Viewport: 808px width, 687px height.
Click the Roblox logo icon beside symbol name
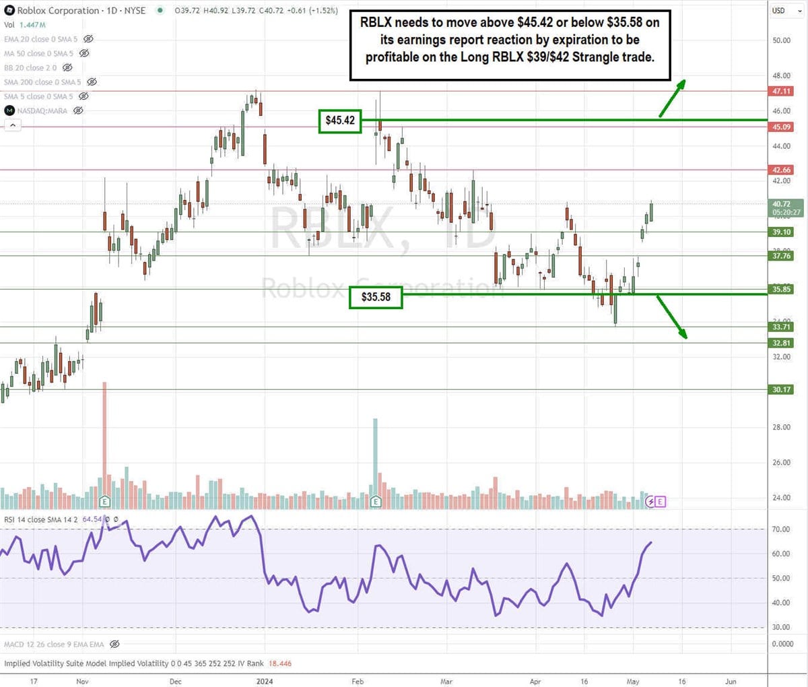(x=9, y=10)
